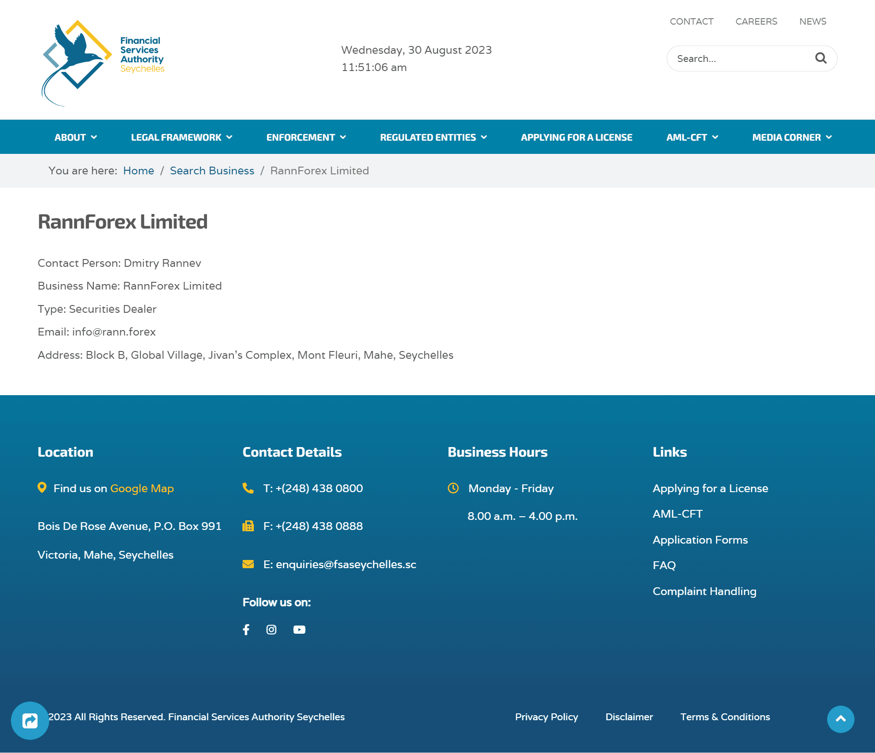
Task: Click the Home breadcrumb link
Action: (139, 171)
